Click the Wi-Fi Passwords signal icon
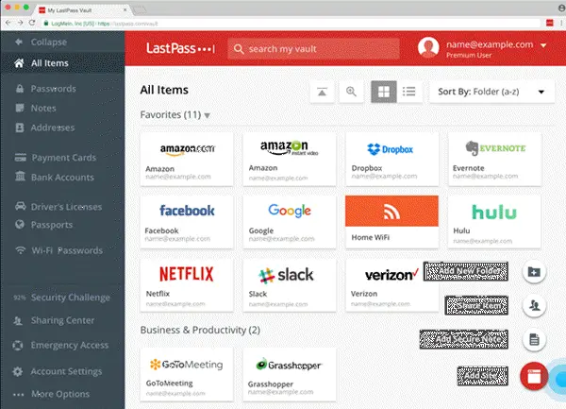This screenshot has width=566, height=409. pyautogui.click(x=21, y=250)
